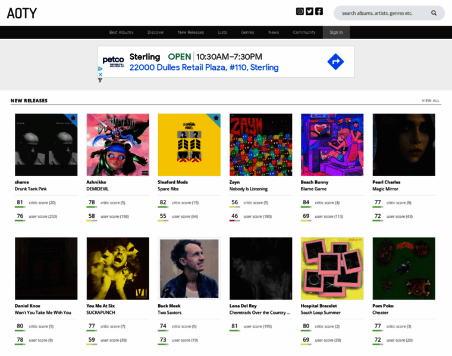Open Lists menu item
This screenshot has width=452, height=356.
pyautogui.click(x=222, y=32)
